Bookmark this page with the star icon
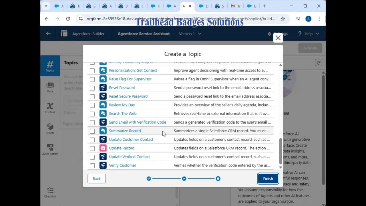Viewport: 366px width, 206px height. (283, 19)
